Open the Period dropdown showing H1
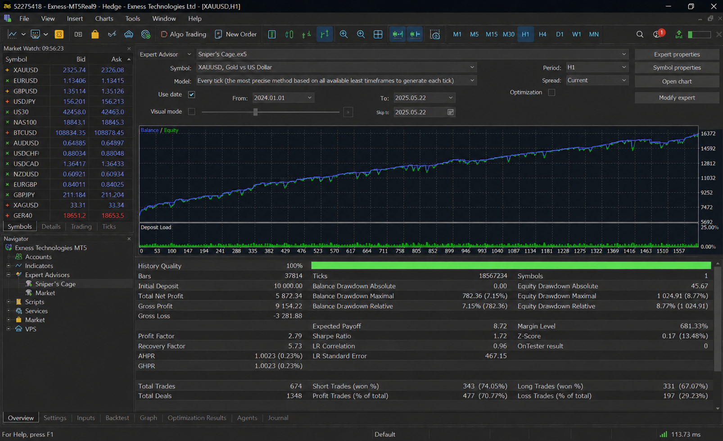 [x=596, y=67]
